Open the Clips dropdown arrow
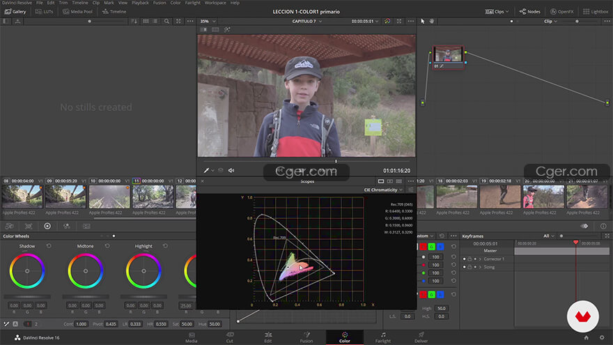Screen dimensions: 613x345 coord(507,12)
